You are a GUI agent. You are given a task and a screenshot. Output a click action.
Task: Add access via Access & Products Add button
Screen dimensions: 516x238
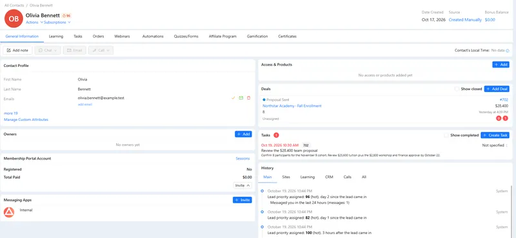click(501, 65)
